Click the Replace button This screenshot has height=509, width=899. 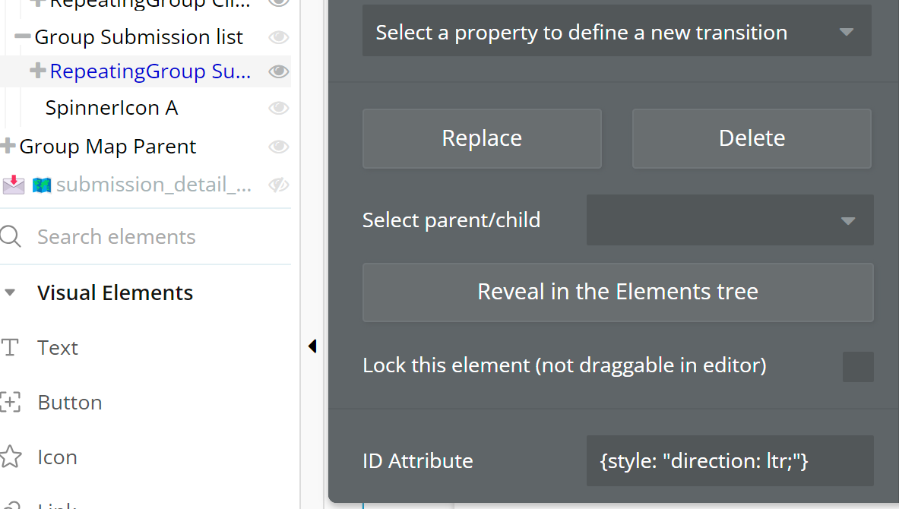coord(482,138)
